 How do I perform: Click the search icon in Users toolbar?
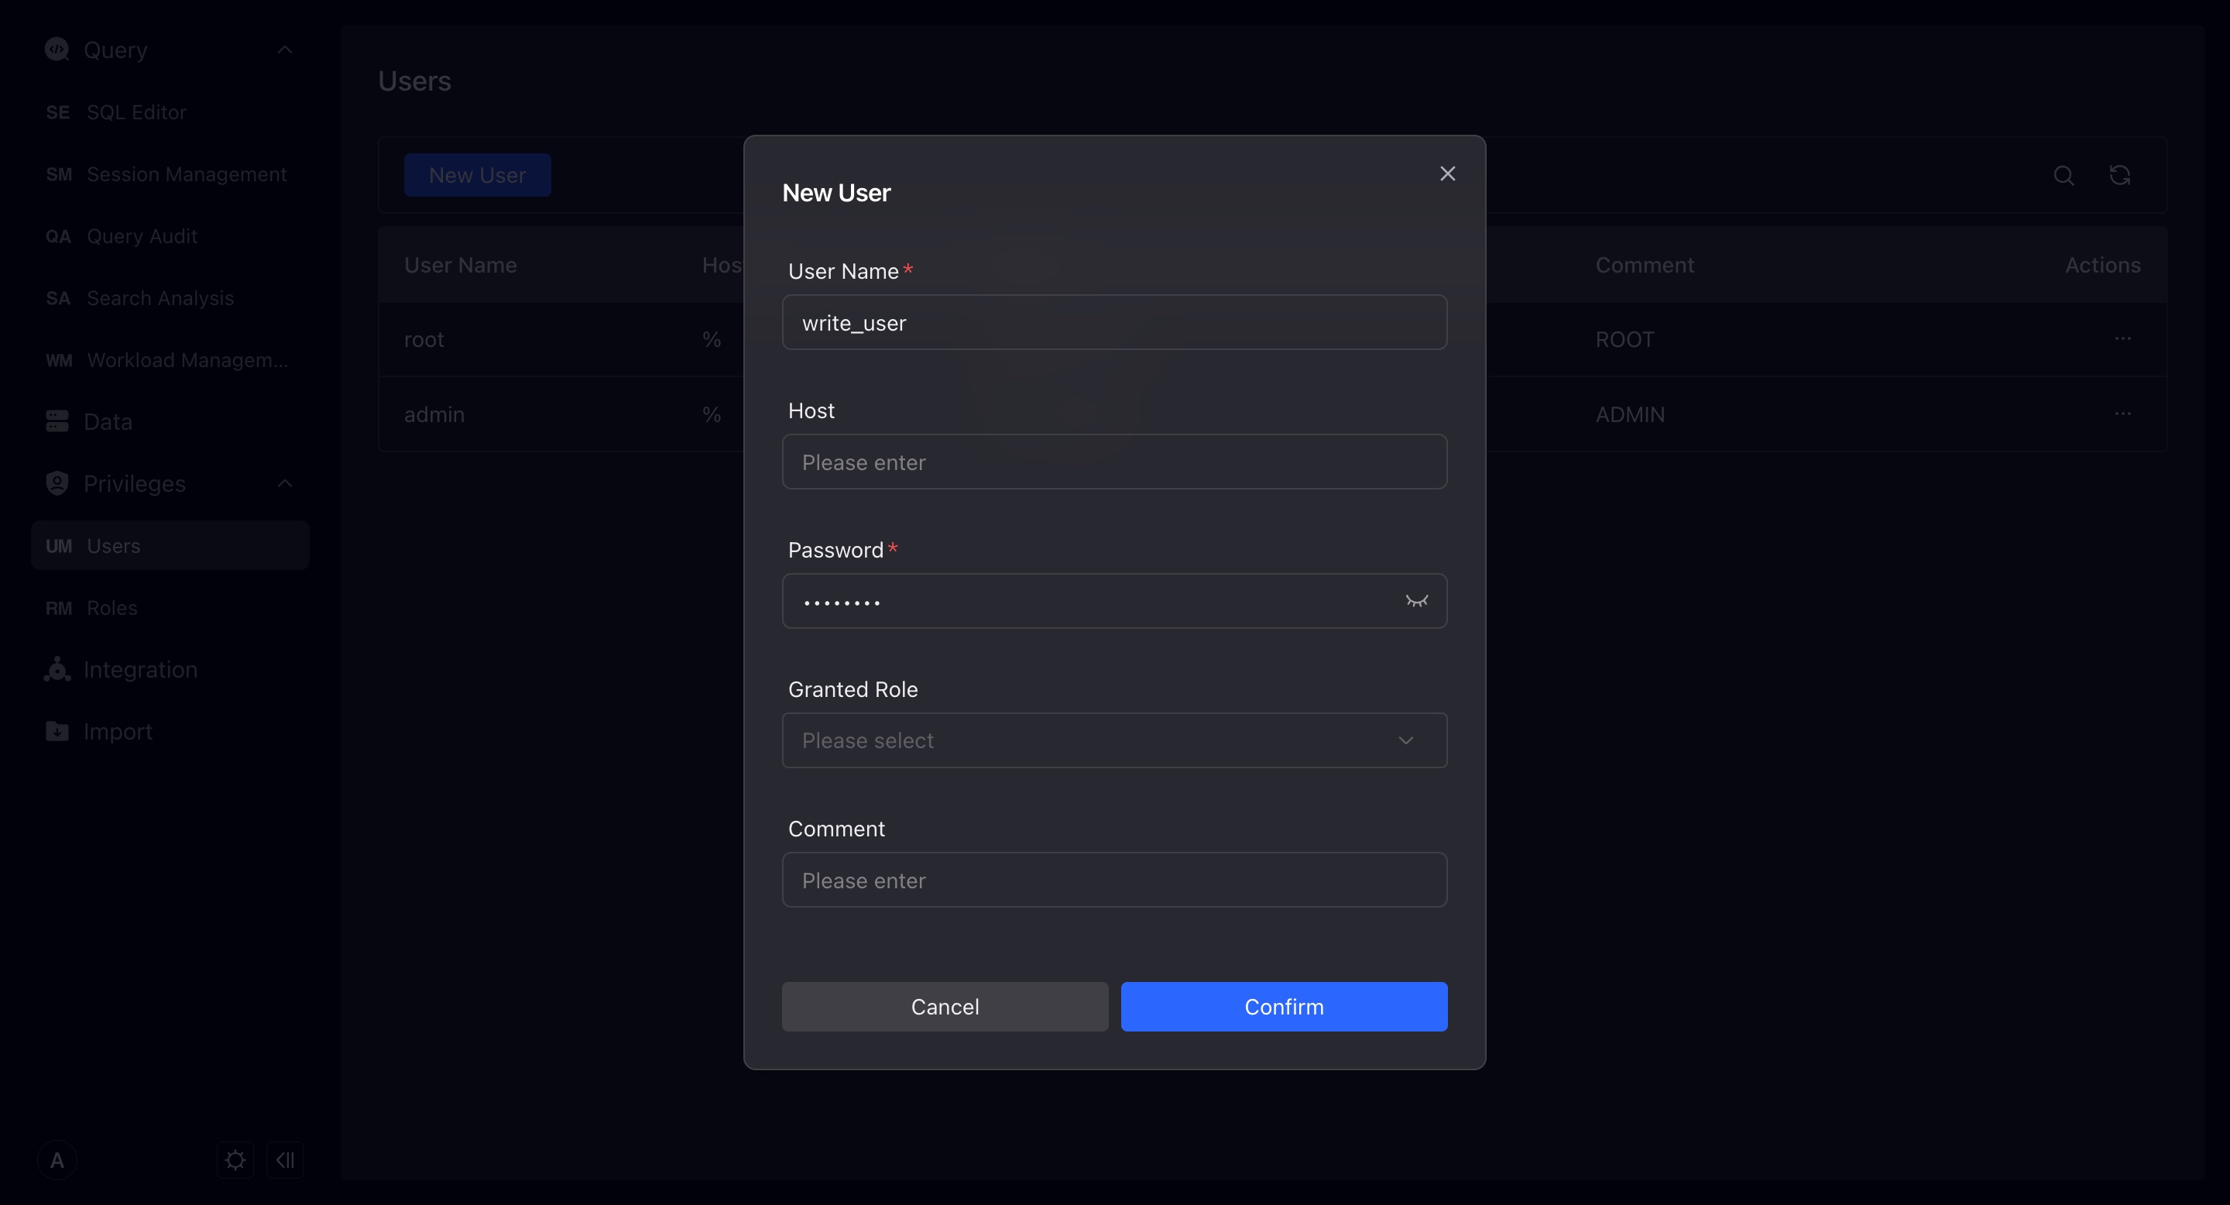[x=2063, y=176]
